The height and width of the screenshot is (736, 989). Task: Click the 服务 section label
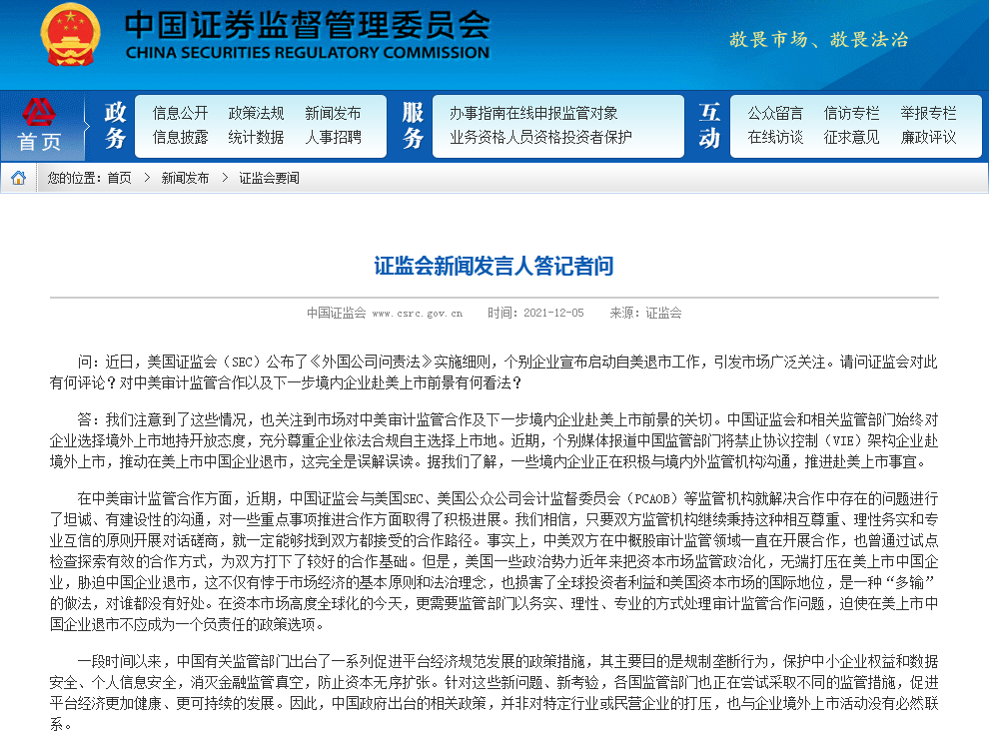point(414,125)
